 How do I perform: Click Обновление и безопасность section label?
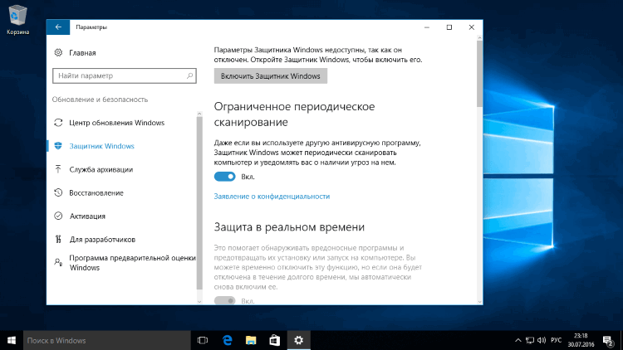[100, 100]
